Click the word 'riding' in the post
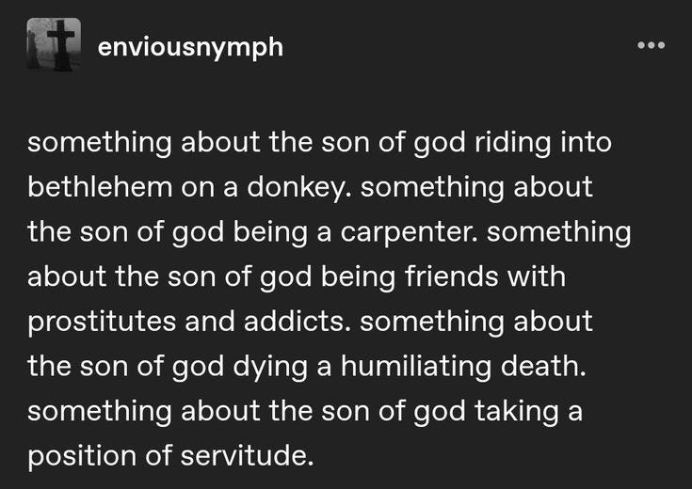The height and width of the screenshot is (489, 692). point(513,143)
